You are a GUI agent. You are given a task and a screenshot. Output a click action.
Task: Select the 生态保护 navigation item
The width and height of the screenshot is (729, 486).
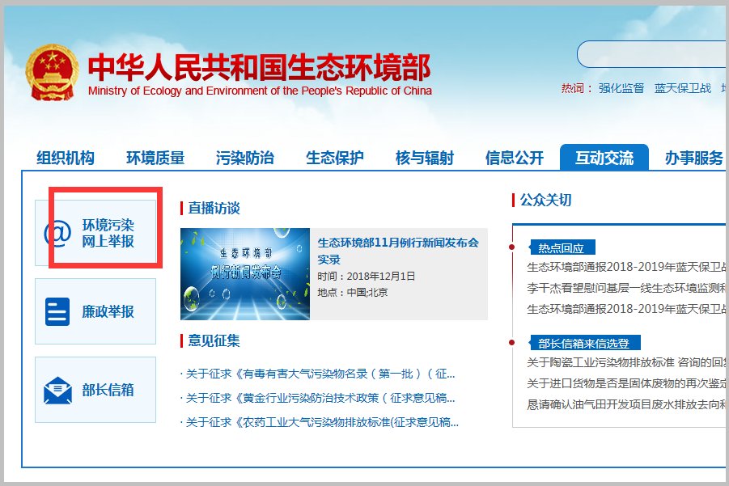coord(334,157)
